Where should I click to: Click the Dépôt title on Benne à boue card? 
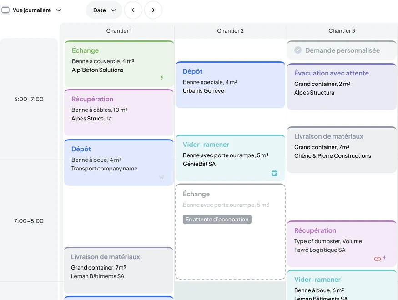(x=81, y=149)
